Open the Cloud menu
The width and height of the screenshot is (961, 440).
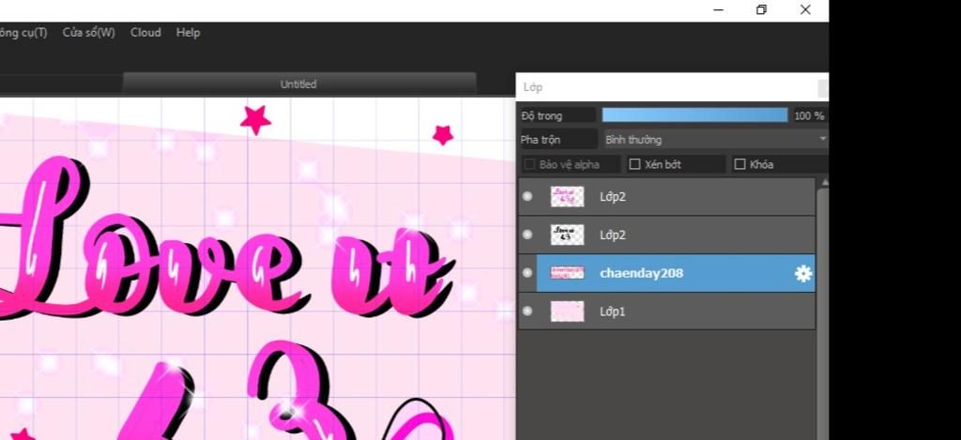(145, 33)
